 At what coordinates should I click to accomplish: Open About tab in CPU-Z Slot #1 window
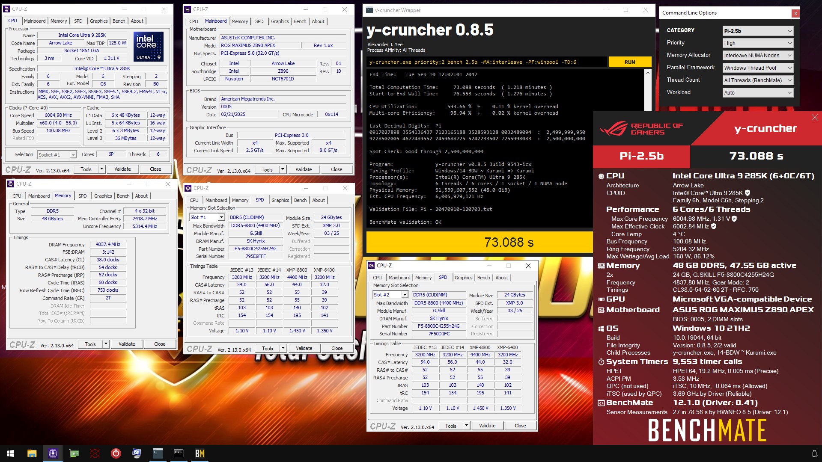pyautogui.click(x=319, y=200)
